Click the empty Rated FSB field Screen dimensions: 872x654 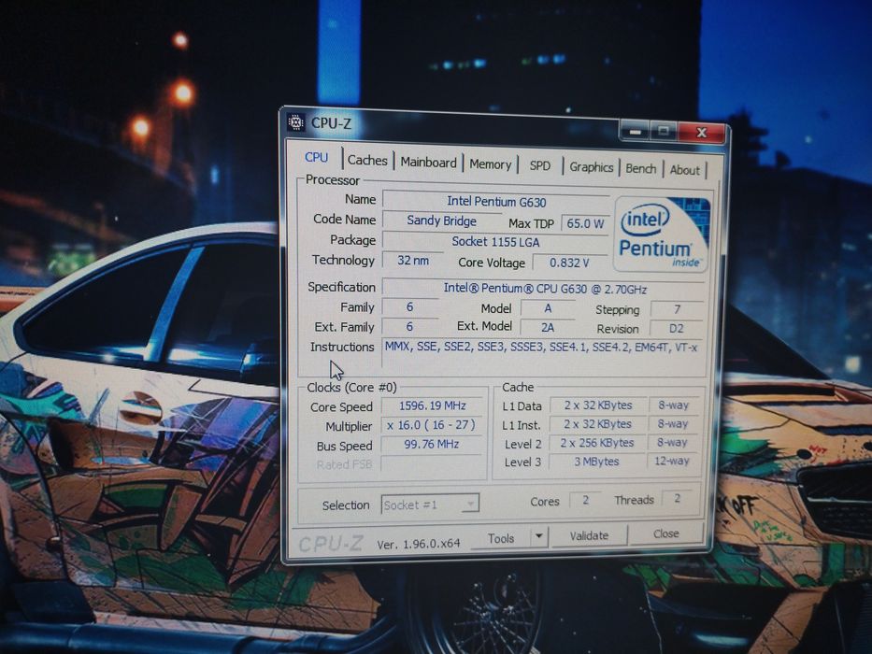(431, 463)
